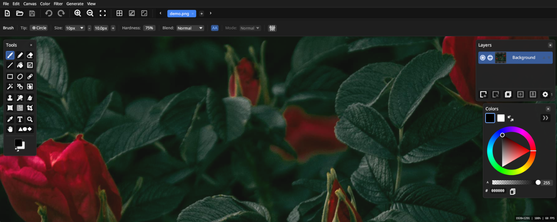This screenshot has height=222, width=557.
Task: Select the Brush tool in Tools panel
Action: click(x=10, y=55)
